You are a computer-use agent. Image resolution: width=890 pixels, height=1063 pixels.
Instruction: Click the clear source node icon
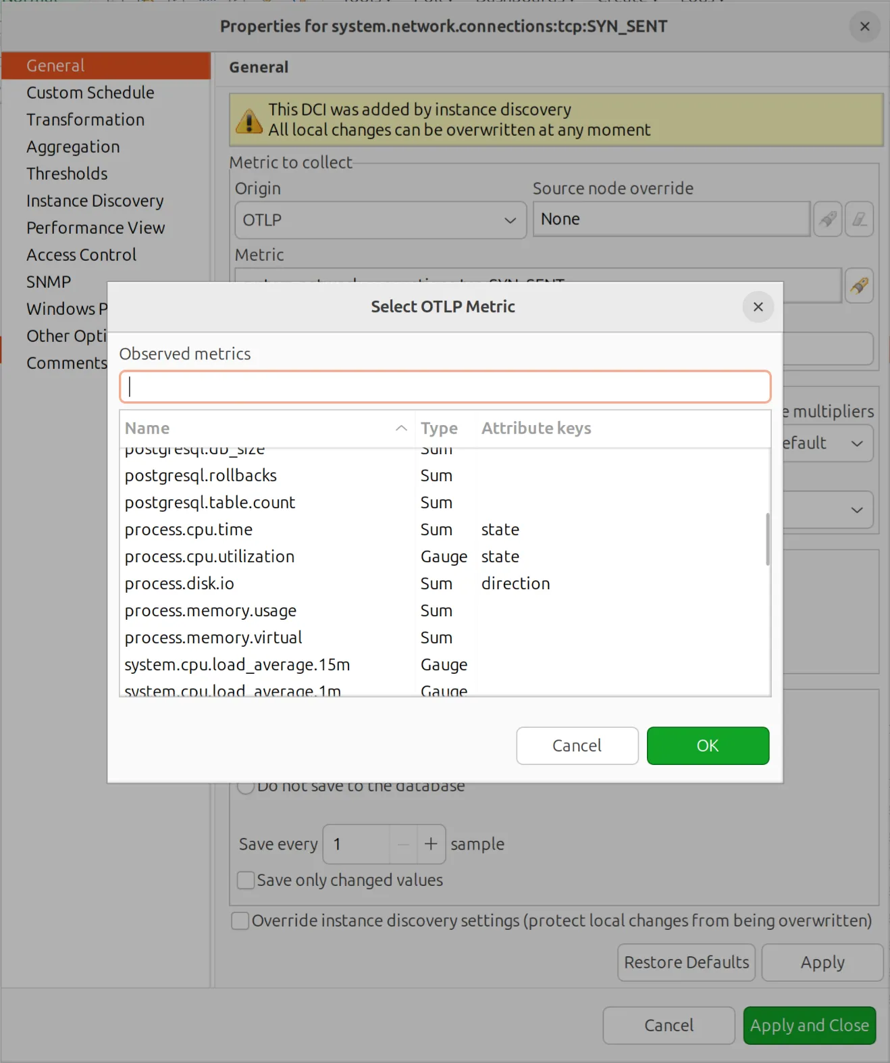859,219
